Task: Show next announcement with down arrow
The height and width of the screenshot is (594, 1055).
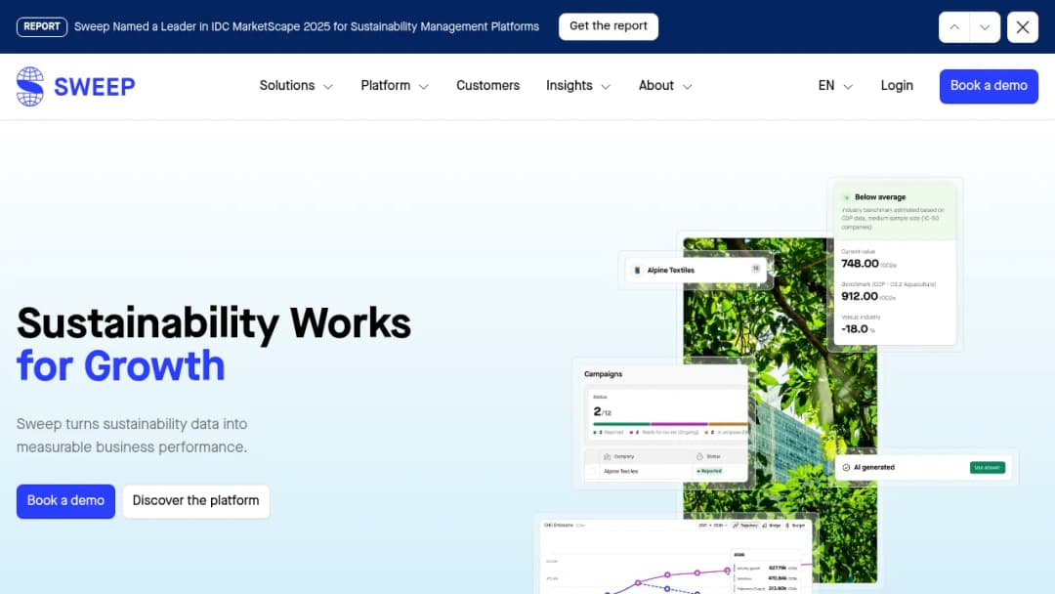Action: click(x=985, y=27)
